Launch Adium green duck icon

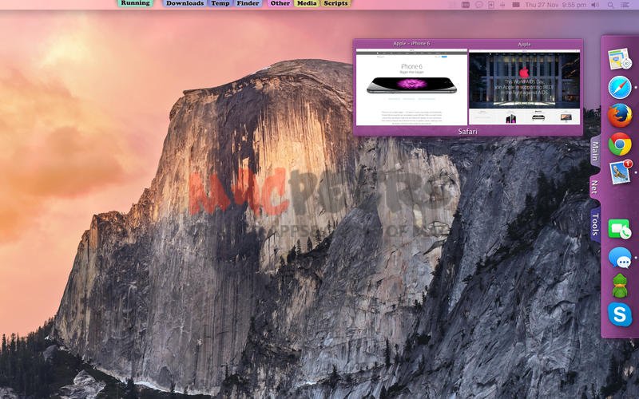tap(620, 286)
